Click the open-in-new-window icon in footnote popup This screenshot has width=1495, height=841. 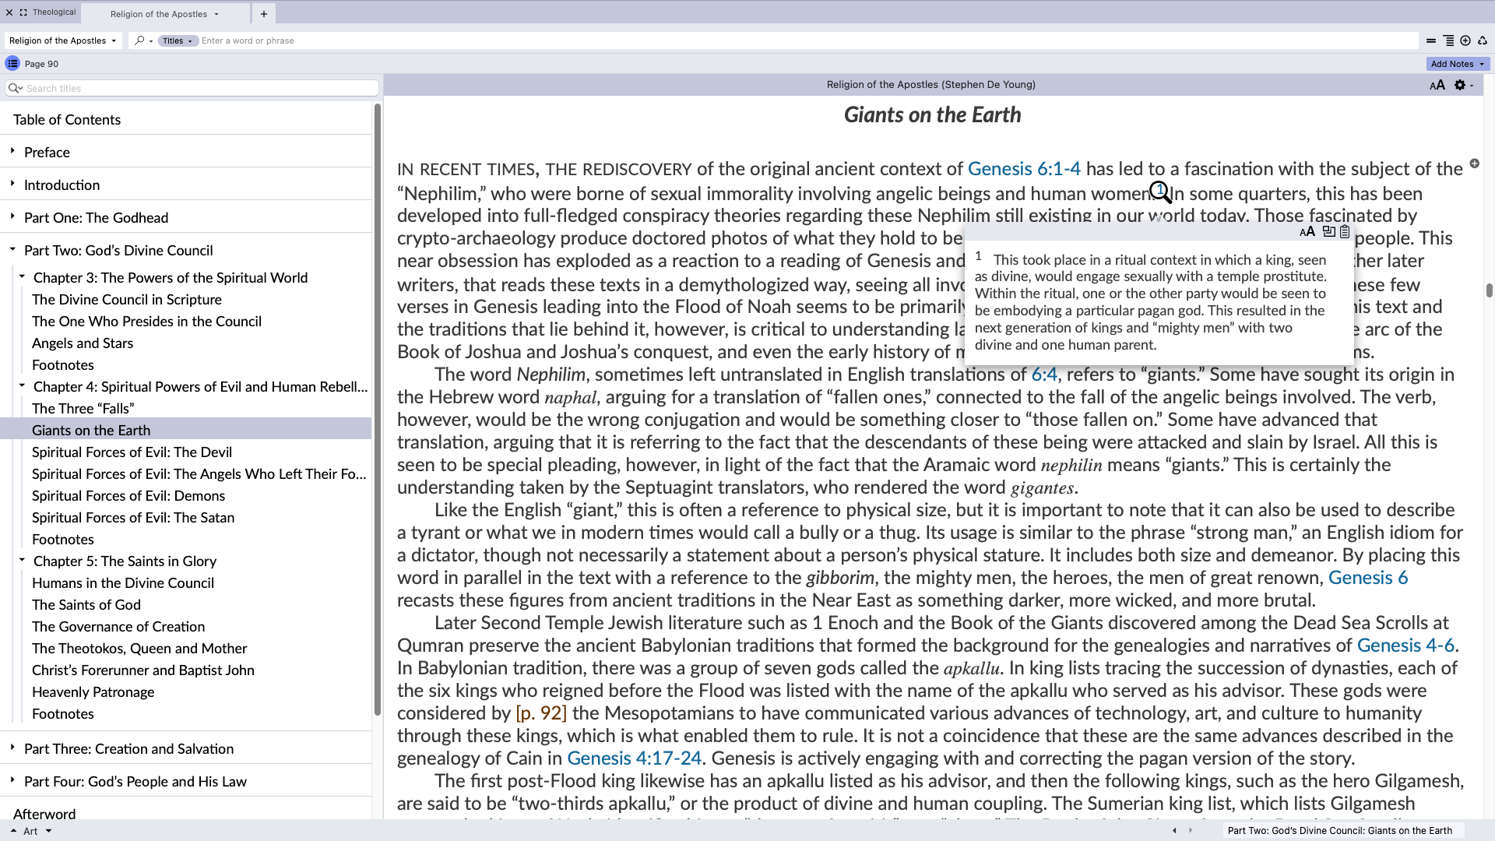click(x=1329, y=231)
